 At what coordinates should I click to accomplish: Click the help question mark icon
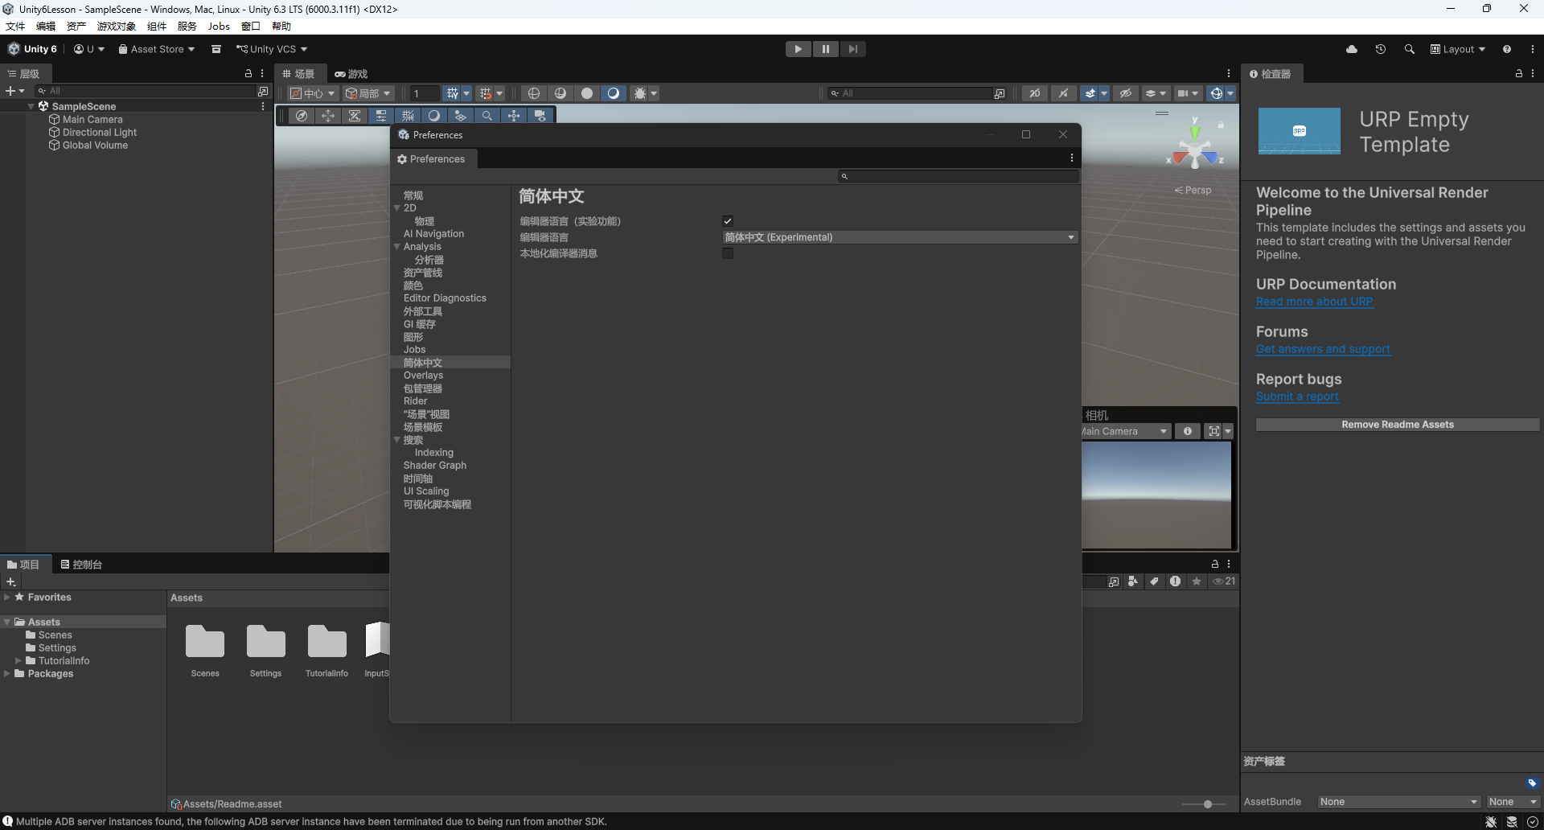pyautogui.click(x=1507, y=49)
